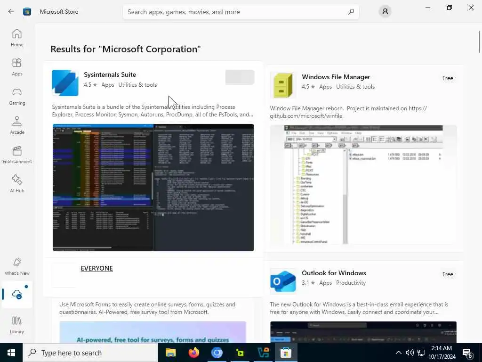Click the green terminal taskbar icon
Viewport: 482px width, 362px height.
click(240, 353)
